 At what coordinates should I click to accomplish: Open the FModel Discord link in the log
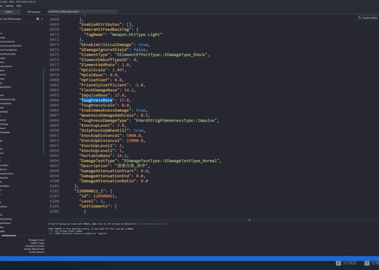pyautogui.click(x=152, y=224)
